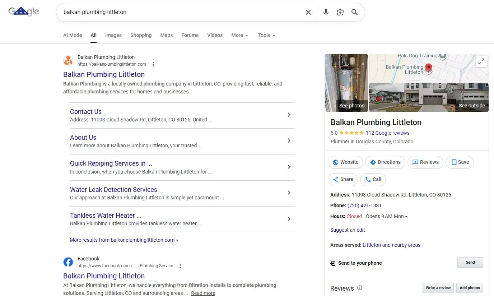
Task: Click the Google logo
Action: click(24, 11)
